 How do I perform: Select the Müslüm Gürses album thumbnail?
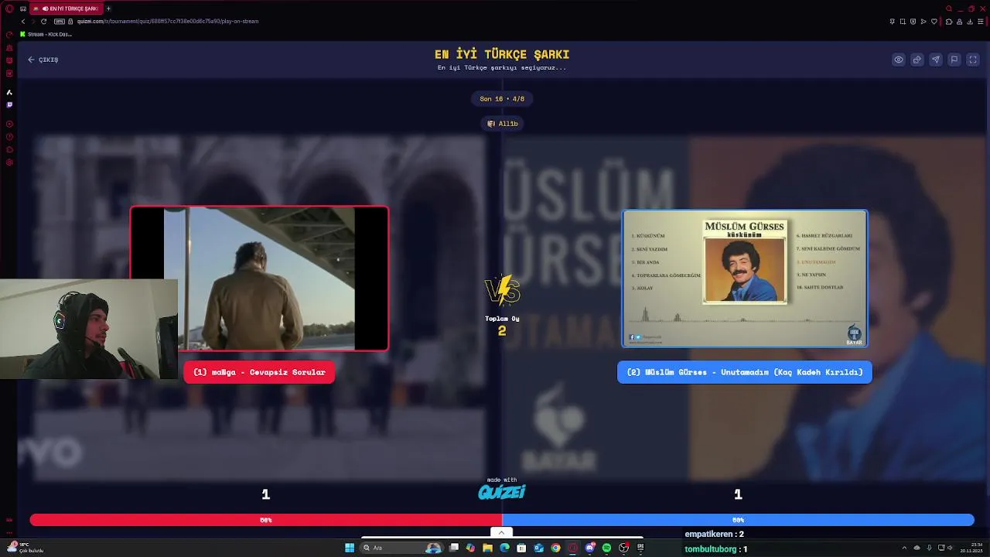point(745,278)
